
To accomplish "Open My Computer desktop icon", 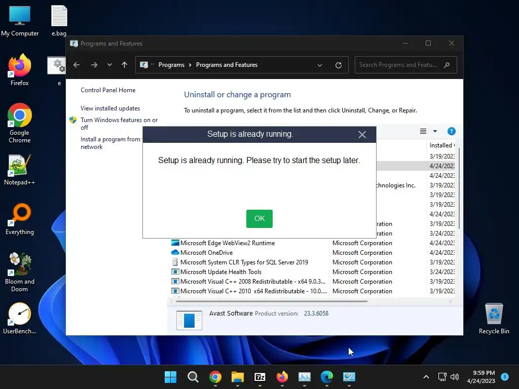I will point(20,21).
